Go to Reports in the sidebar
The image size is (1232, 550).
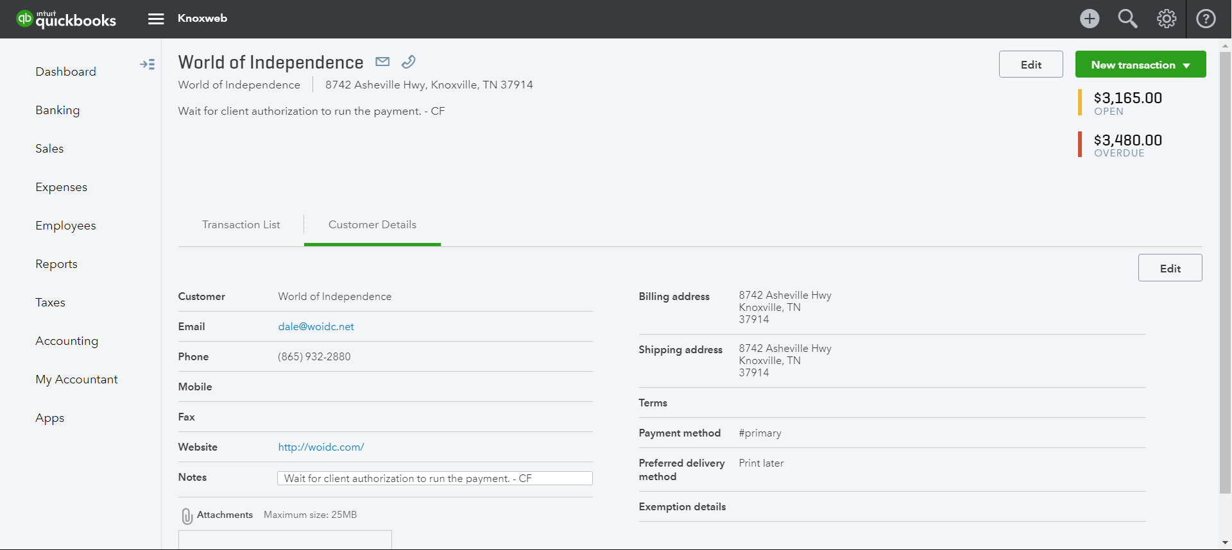click(x=56, y=264)
